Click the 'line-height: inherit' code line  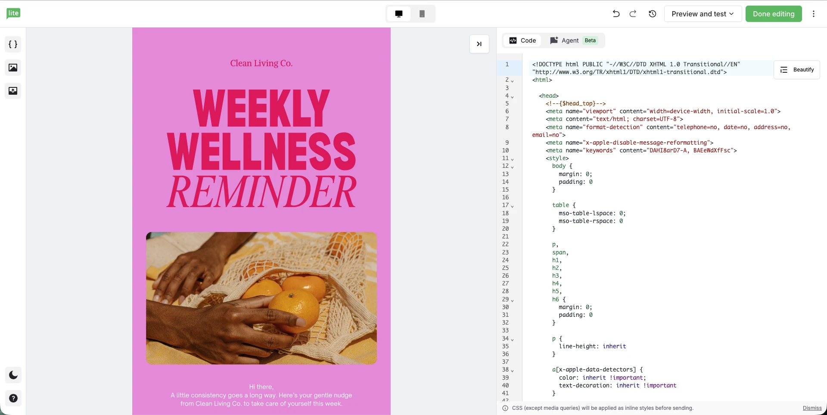pos(592,346)
